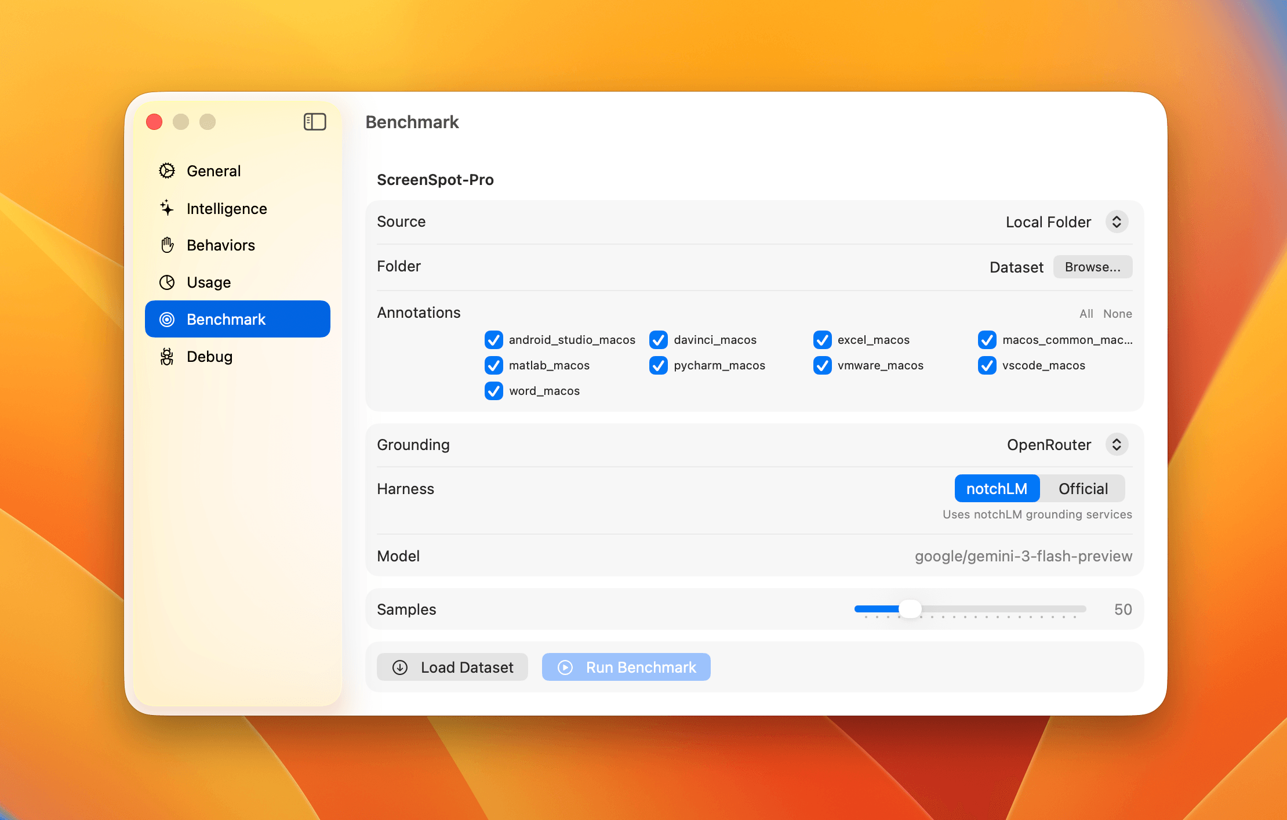
Task: Click Browse... to choose folder
Action: coord(1093,267)
